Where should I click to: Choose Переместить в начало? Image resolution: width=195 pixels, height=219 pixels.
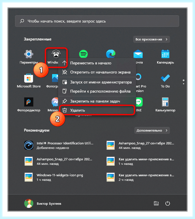(97, 63)
